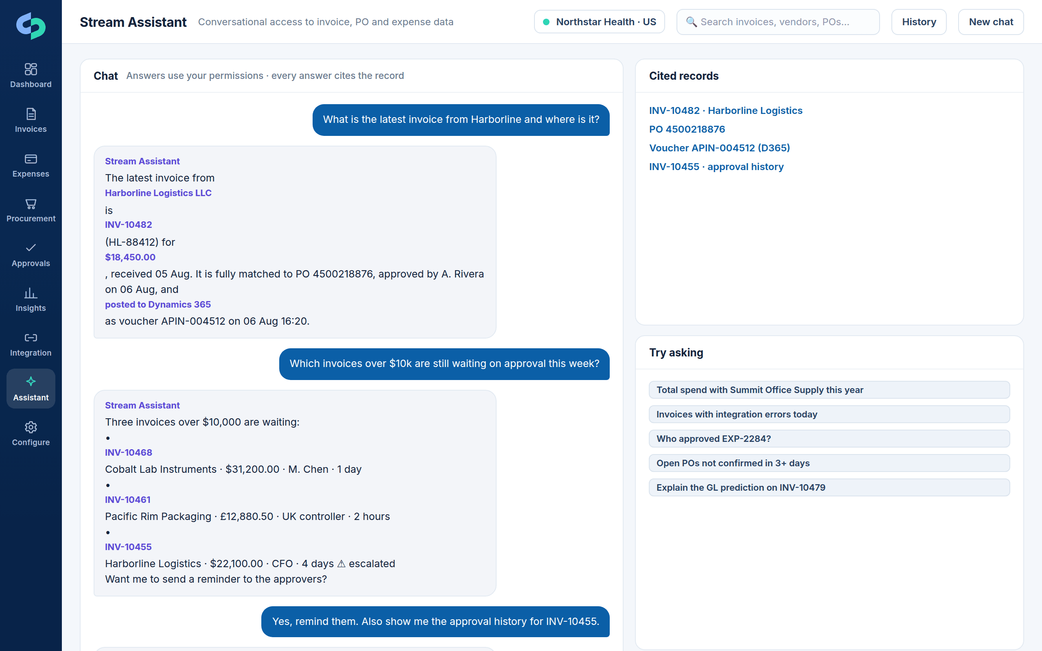Open INV-10468 invoice link

[x=128, y=452]
